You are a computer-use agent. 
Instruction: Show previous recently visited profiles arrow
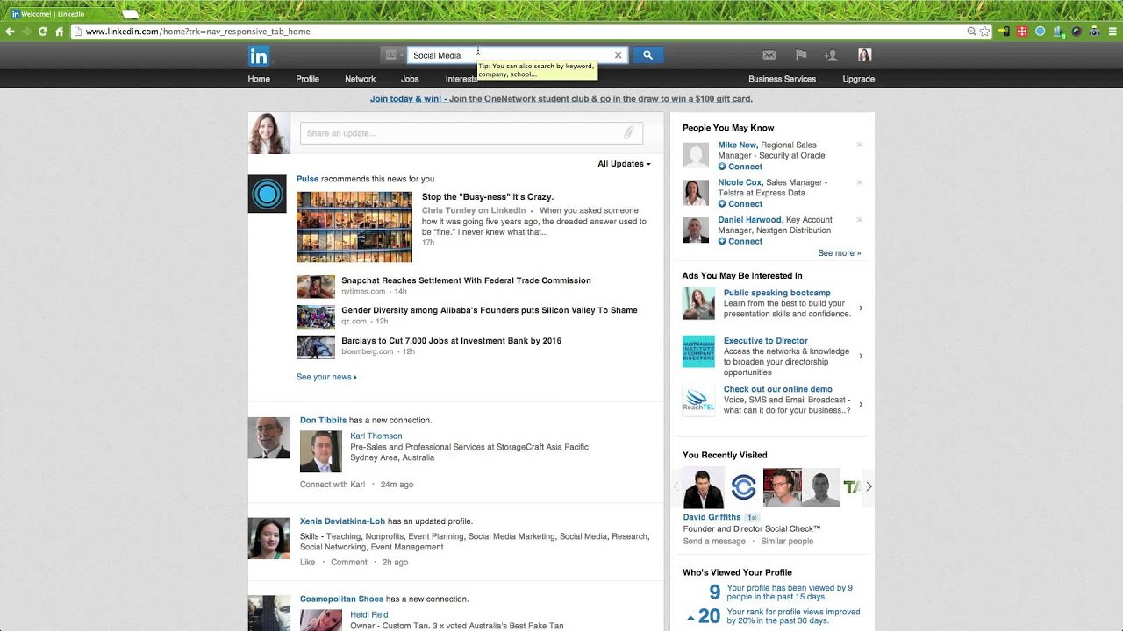point(676,486)
